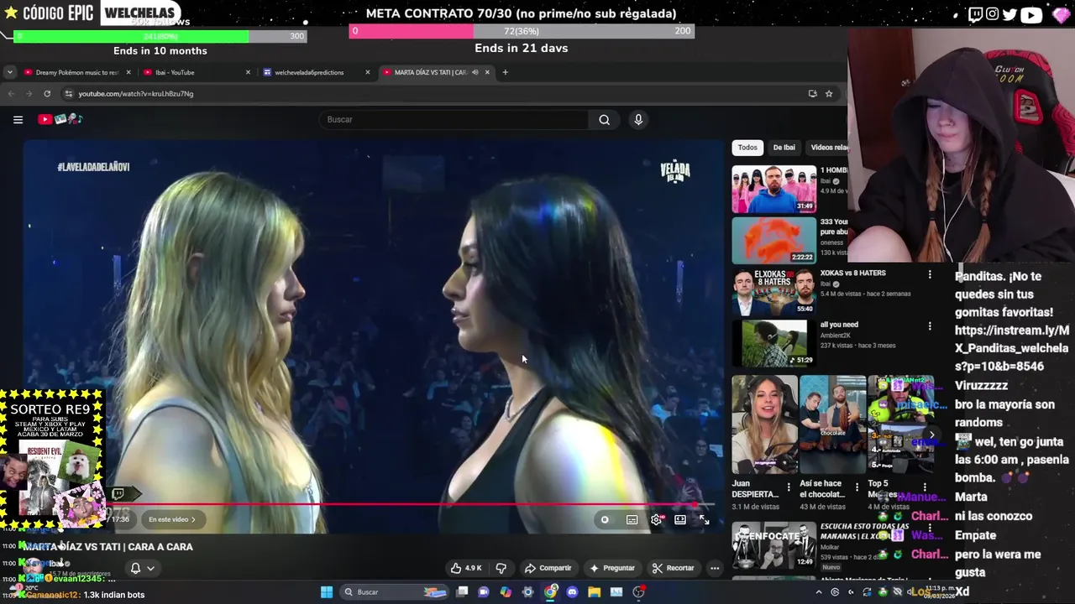Open video player settings gear
Screen dimensions: 1075x604
pyautogui.click(x=657, y=520)
